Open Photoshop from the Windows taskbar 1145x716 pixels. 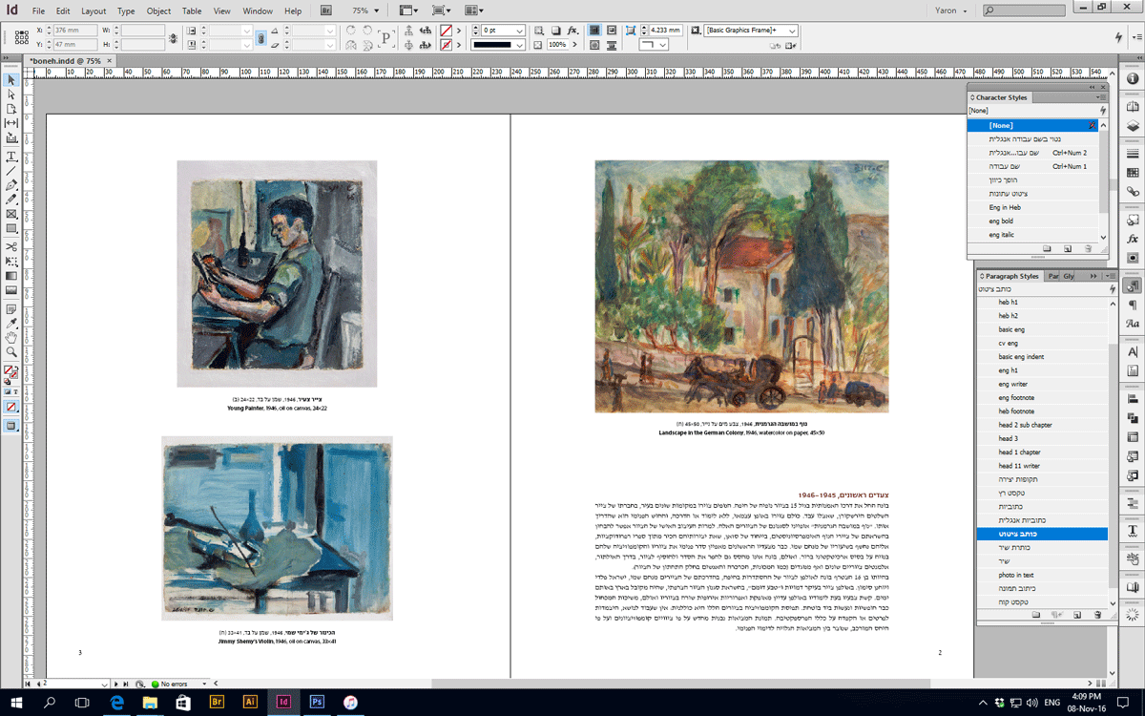[317, 702]
